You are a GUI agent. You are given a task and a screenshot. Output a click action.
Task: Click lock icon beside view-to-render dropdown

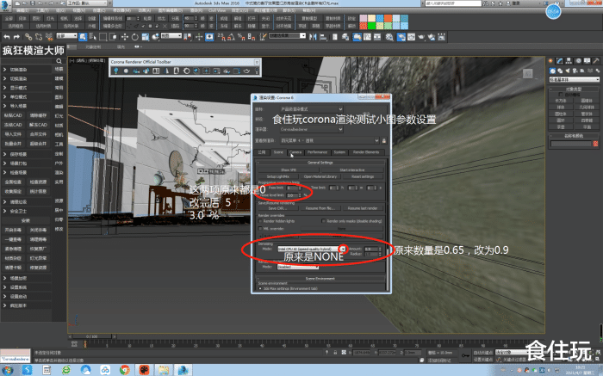[x=384, y=140]
